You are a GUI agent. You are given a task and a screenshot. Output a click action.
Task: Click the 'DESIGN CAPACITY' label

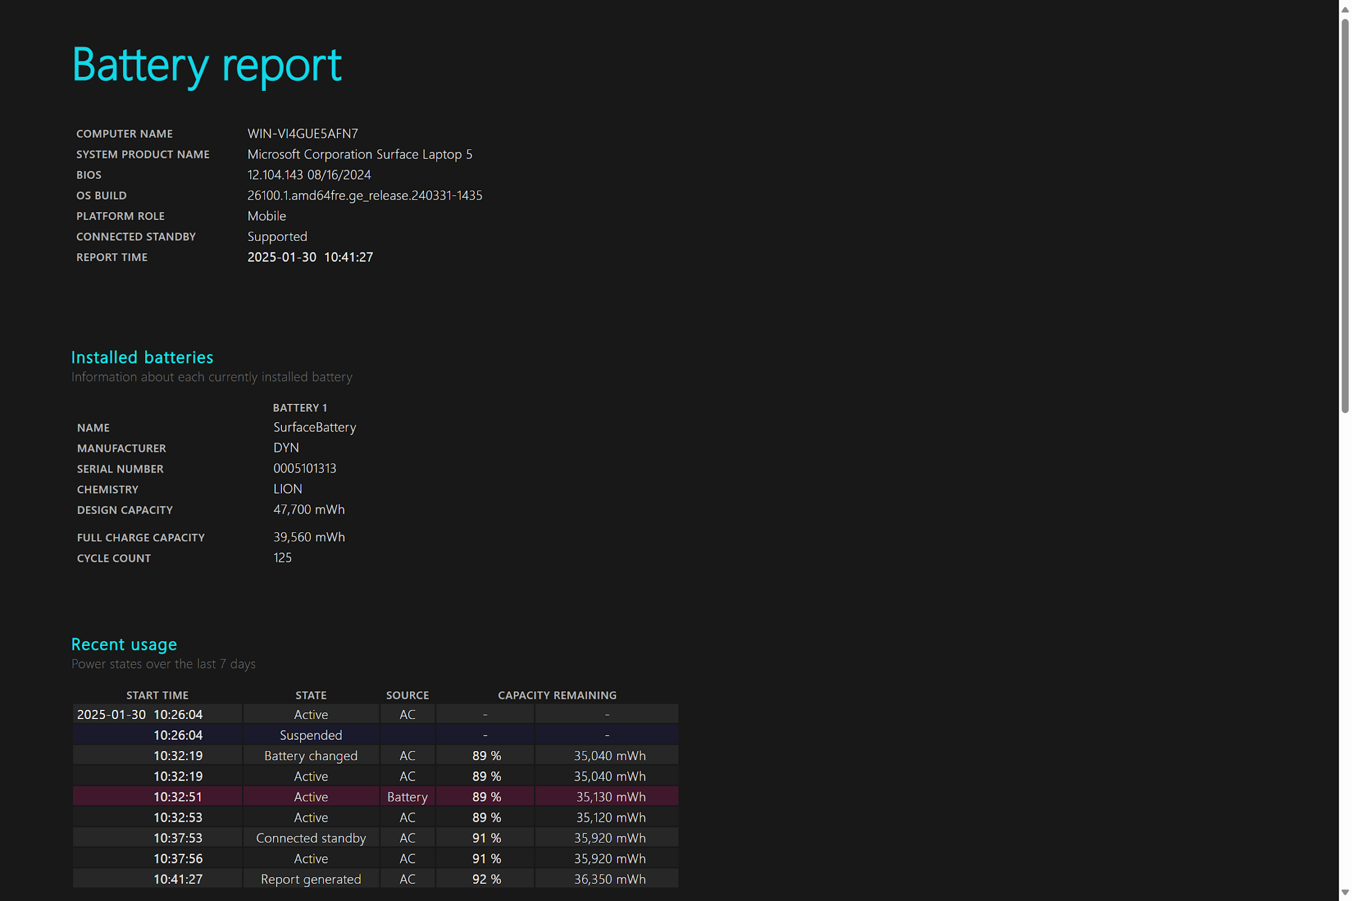[125, 510]
